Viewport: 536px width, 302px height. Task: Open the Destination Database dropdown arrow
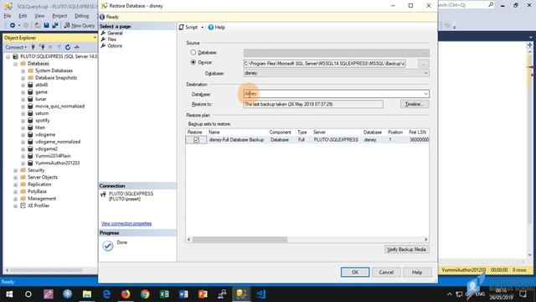pos(425,94)
